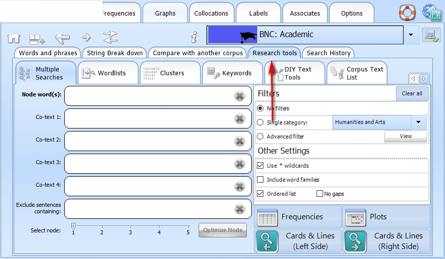Click the Clear all filters button
The image size is (445, 259).
412,93
